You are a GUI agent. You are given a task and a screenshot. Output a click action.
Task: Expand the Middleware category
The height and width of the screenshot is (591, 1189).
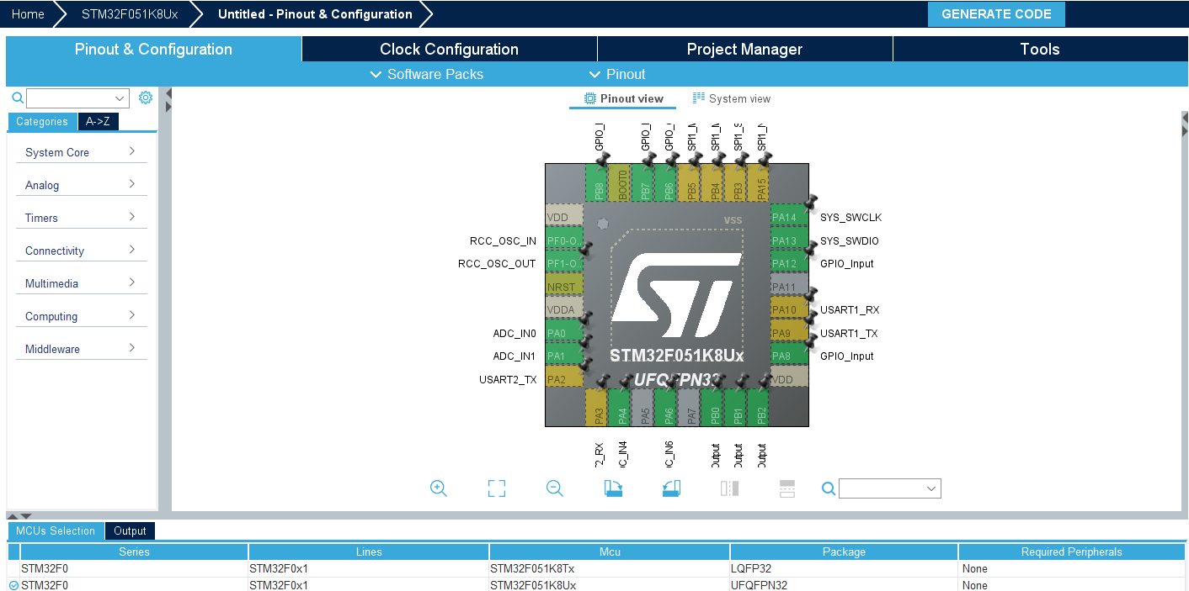click(x=81, y=349)
